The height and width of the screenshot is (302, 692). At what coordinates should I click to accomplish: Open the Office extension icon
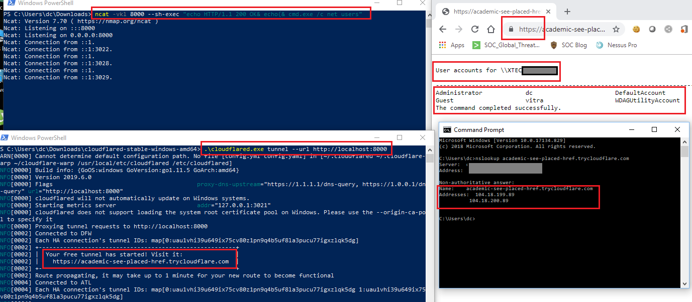(x=684, y=29)
